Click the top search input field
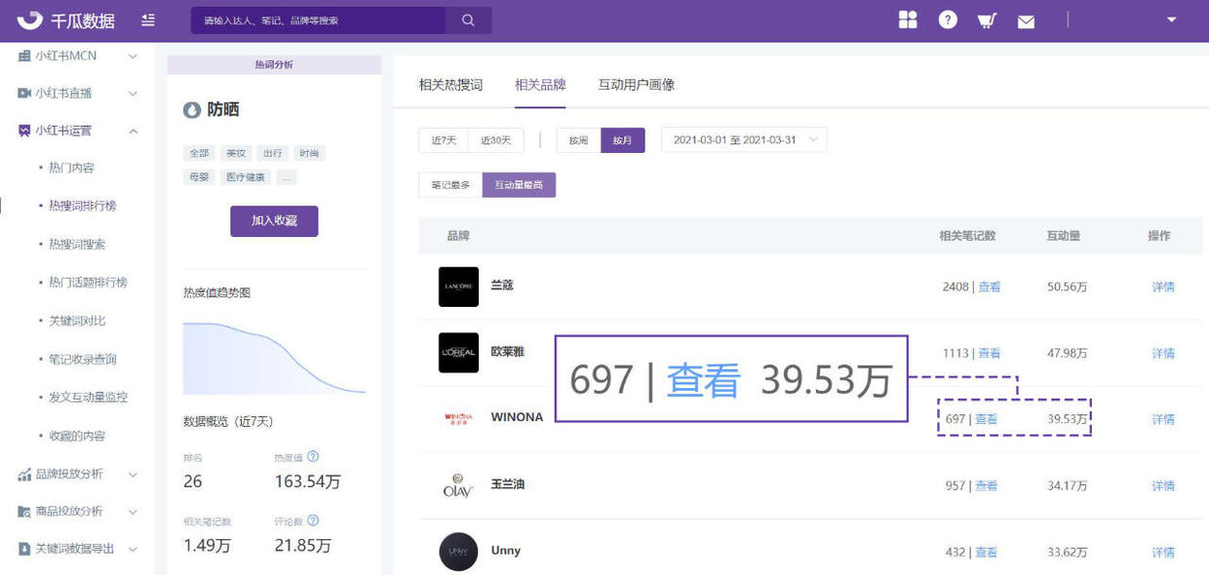Screen dimensions: 1209x575 (x=318, y=20)
